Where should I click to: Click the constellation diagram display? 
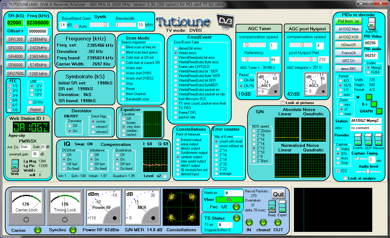pyautogui.click(x=181, y=207)
